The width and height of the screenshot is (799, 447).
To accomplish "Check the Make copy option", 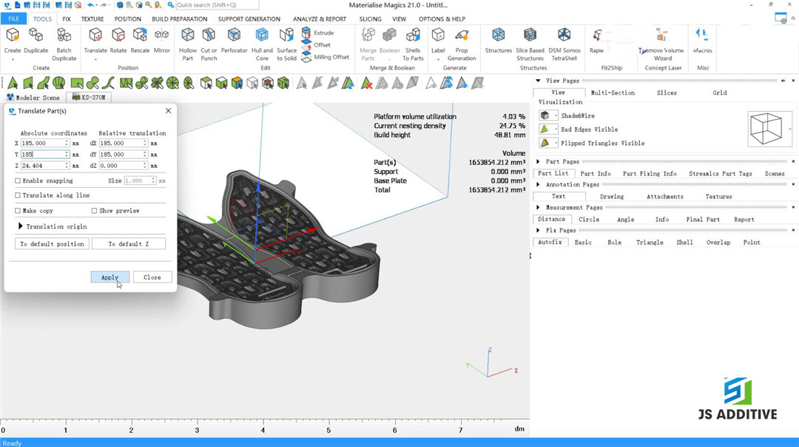I will tap(18, 211).
